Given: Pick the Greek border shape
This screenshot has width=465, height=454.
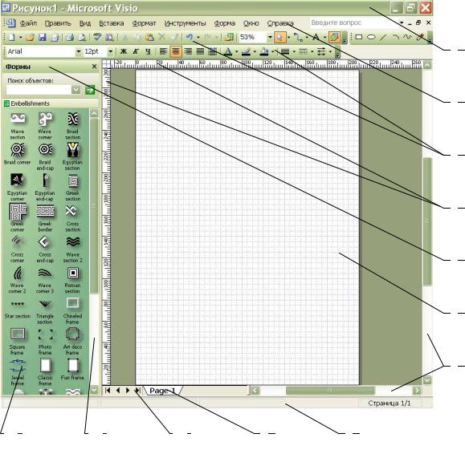Looking at the screenshot, I should pos(45,218).
